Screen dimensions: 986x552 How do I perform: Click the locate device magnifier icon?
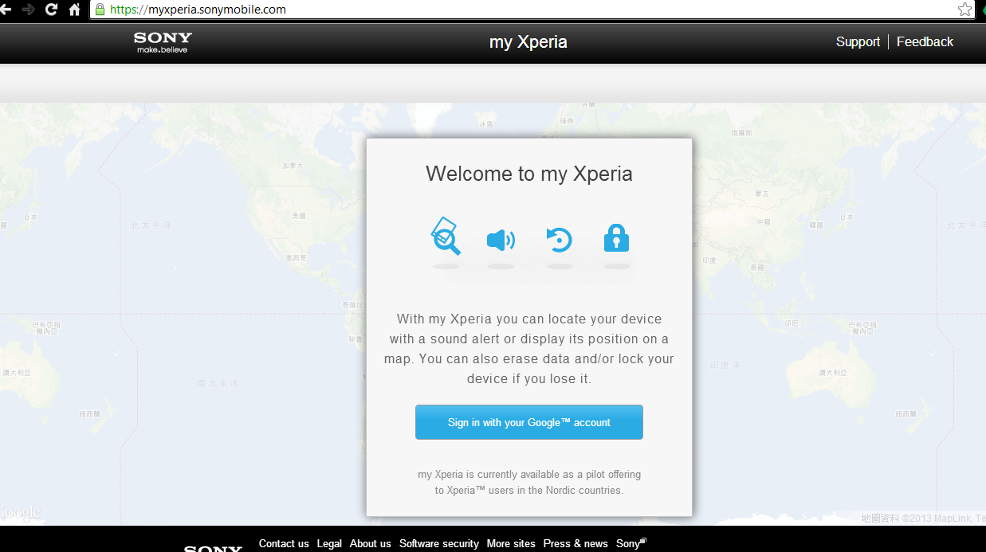pyautogui.click(x=446, y=237)
